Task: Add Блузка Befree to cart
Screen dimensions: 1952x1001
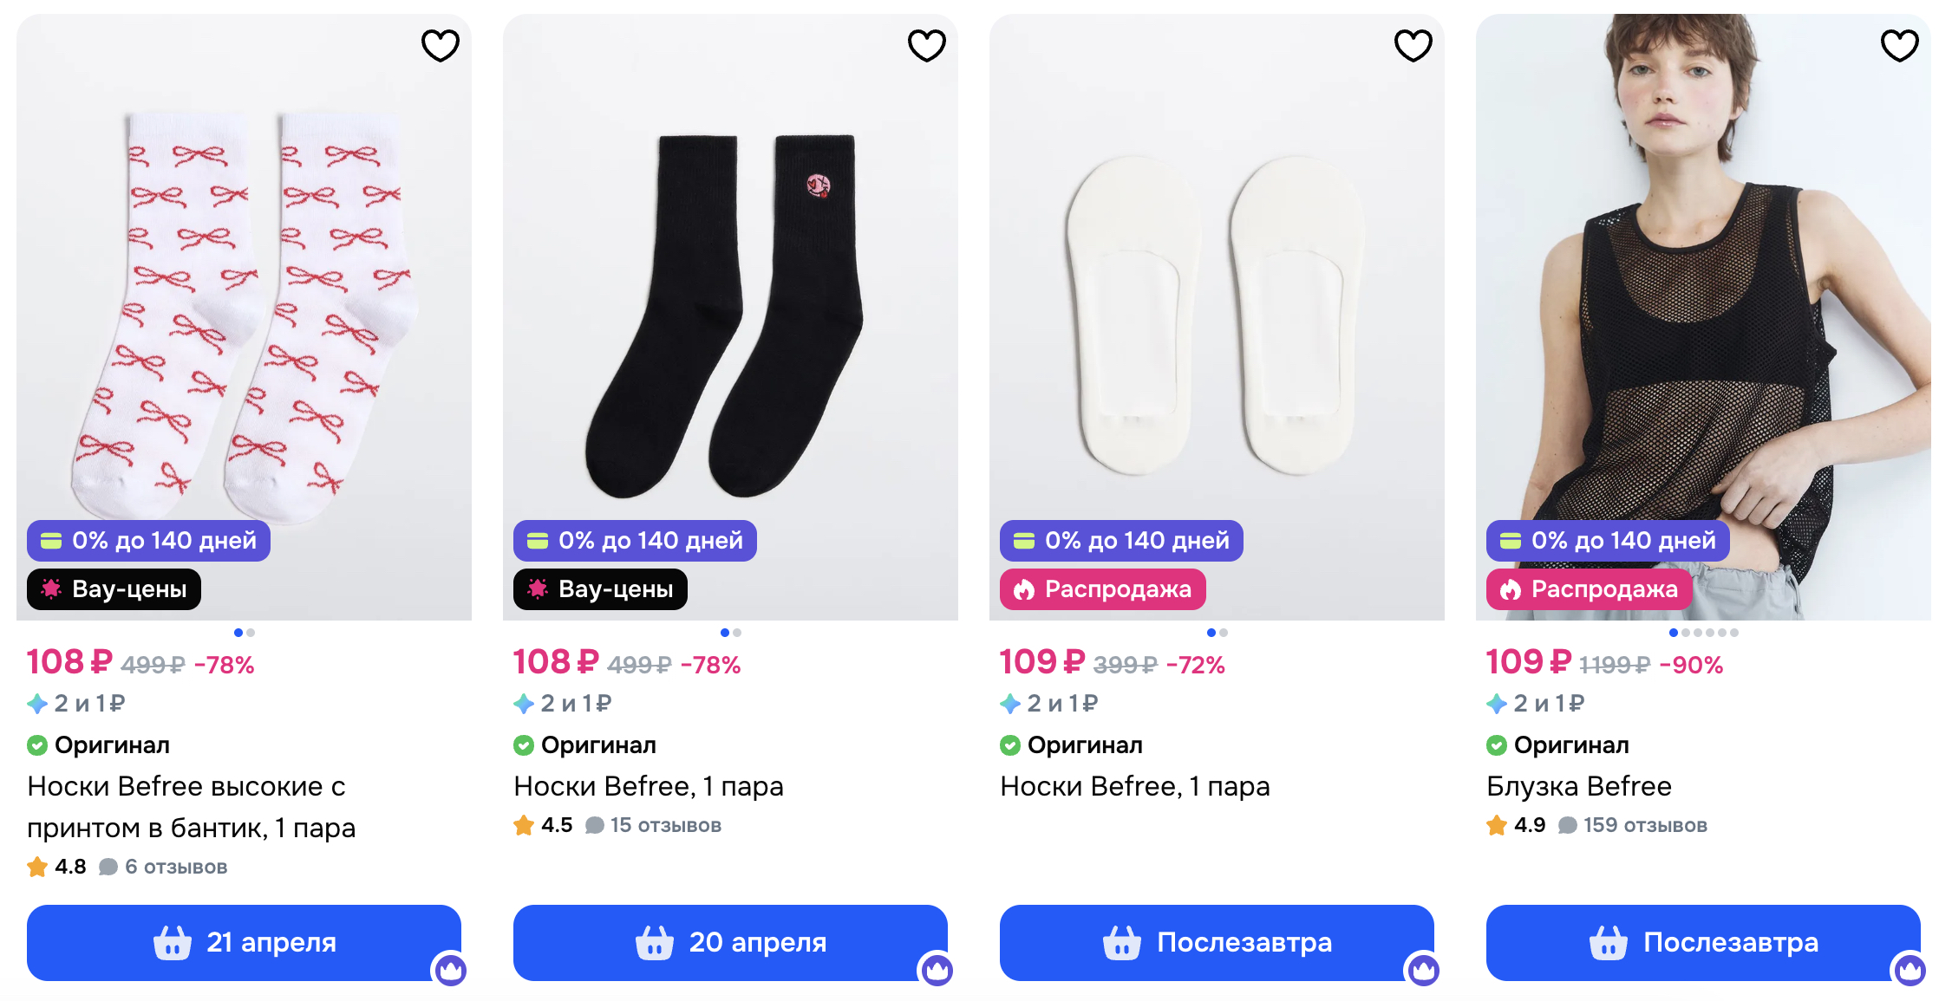Action: (1703, 942)
